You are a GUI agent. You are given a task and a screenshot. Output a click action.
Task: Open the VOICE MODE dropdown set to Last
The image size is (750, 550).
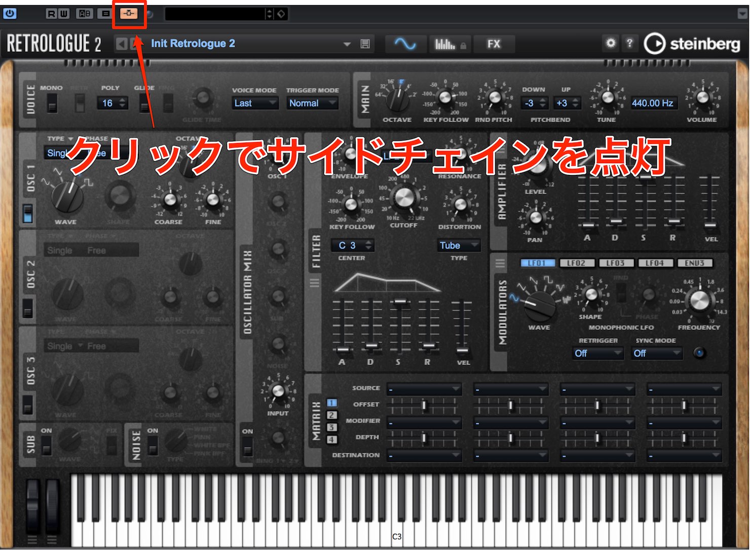coord(255,103)
